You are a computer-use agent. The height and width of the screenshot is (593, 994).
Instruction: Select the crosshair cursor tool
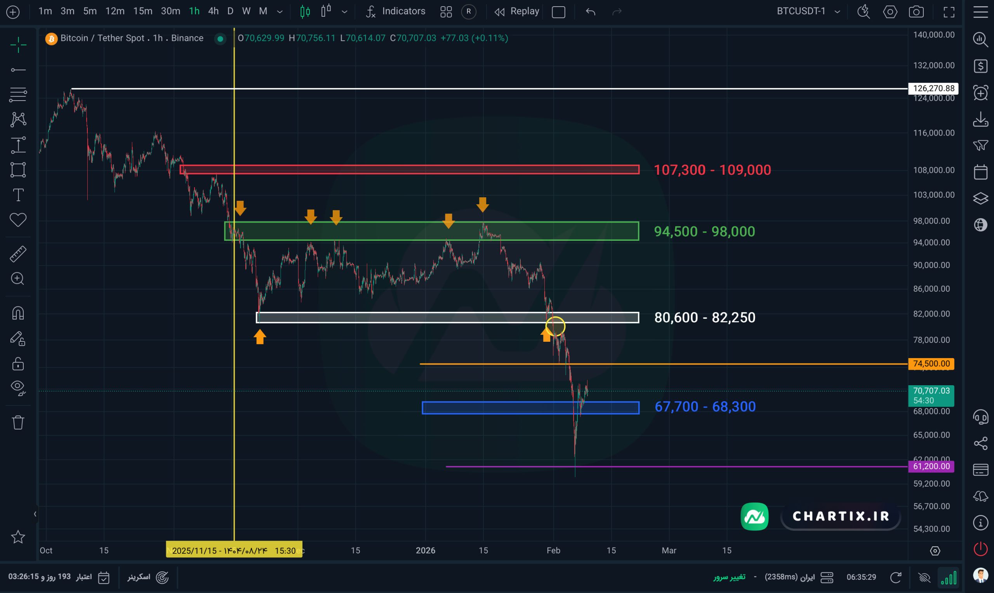click(x=18, y=45)
